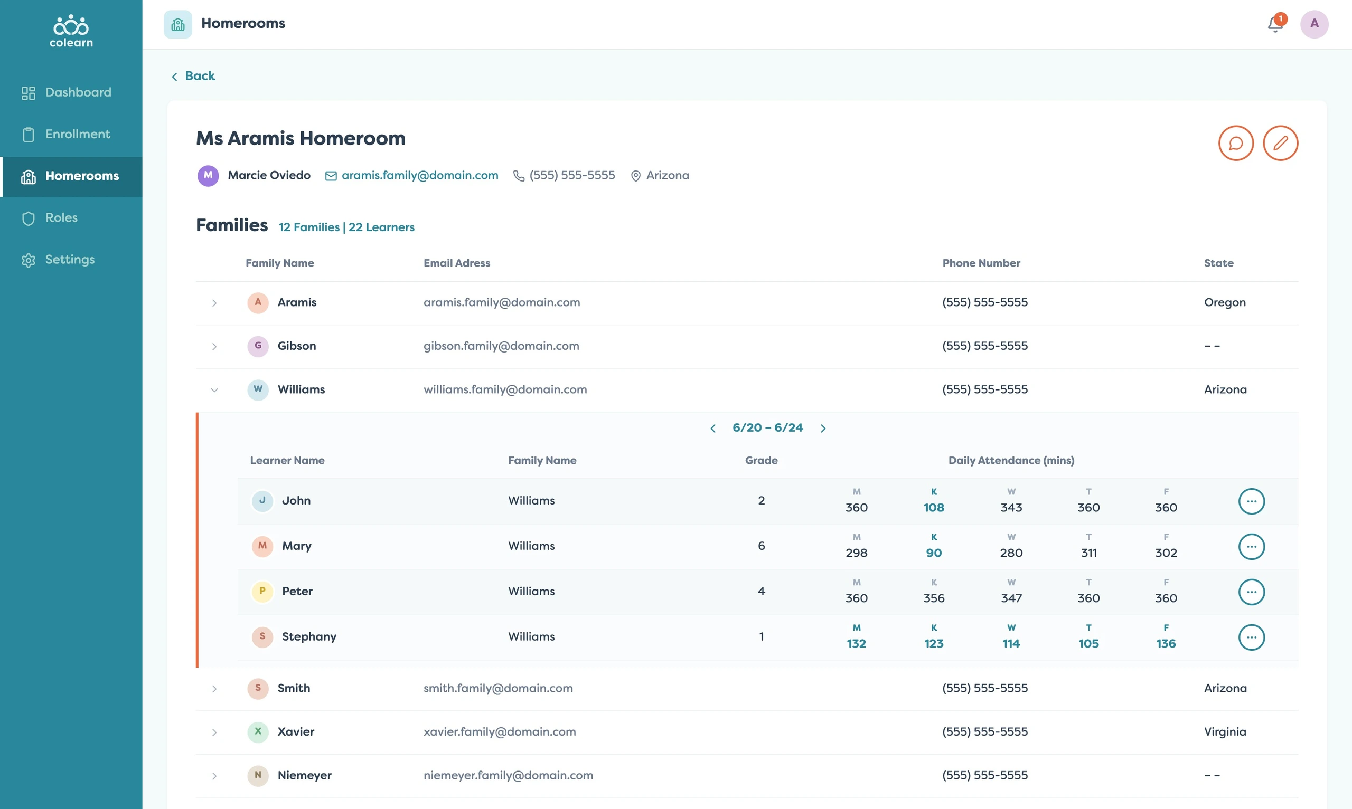Click the Arizona location pin icon
1352x809 pixels.
coord(635,176)
